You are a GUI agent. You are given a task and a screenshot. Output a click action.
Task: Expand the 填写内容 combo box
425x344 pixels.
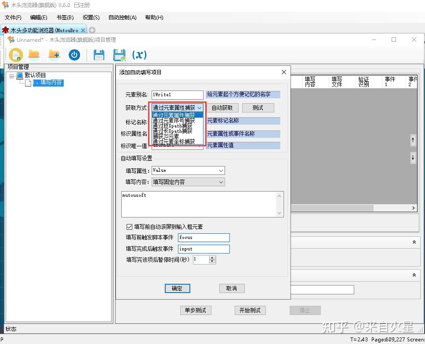click(x=221, y=182)
